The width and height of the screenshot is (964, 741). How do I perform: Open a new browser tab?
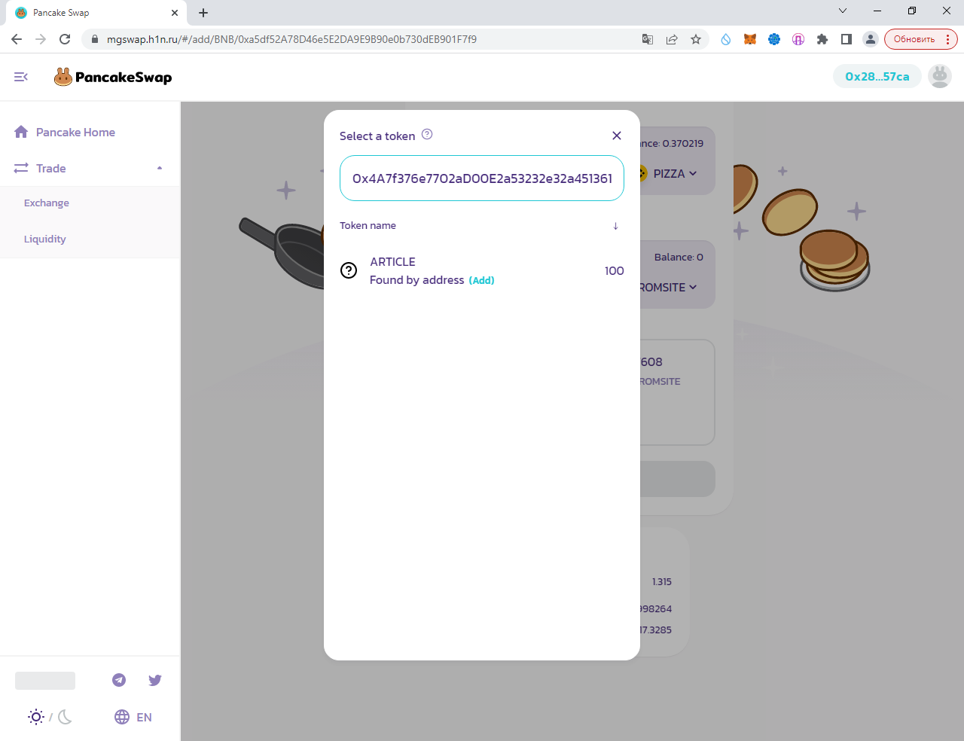203,13
